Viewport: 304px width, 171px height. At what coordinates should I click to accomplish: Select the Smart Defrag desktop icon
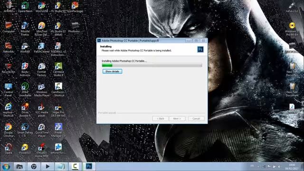click(25, 130)
